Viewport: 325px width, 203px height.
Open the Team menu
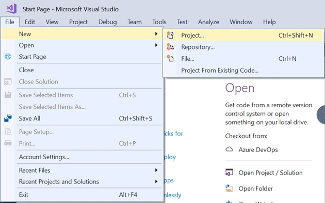135,22
